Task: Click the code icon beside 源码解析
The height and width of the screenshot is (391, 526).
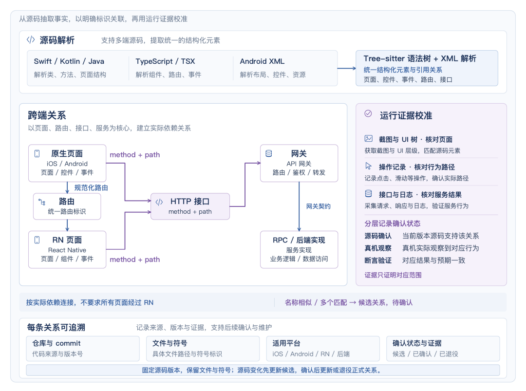Action: 31,40
